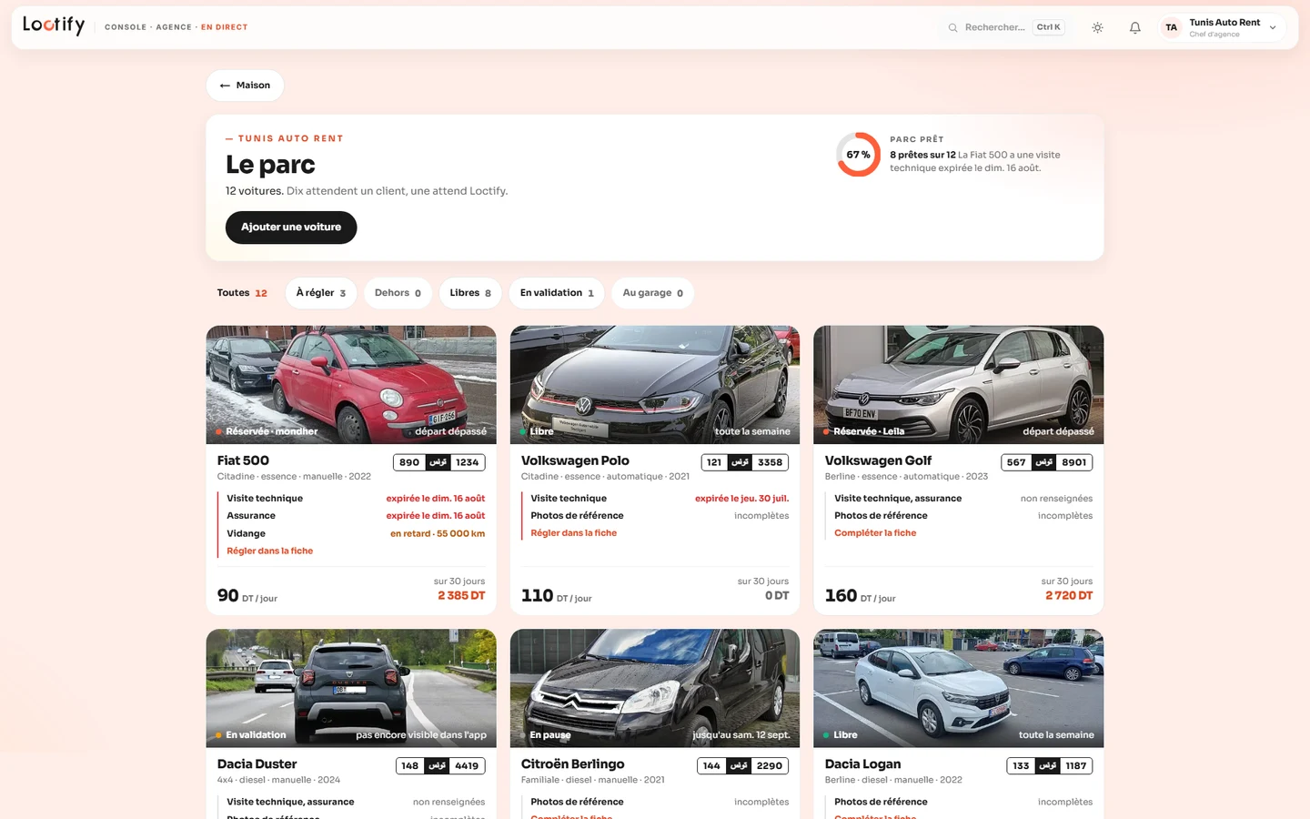Open the Dacia Logan photo

(959, 688)
